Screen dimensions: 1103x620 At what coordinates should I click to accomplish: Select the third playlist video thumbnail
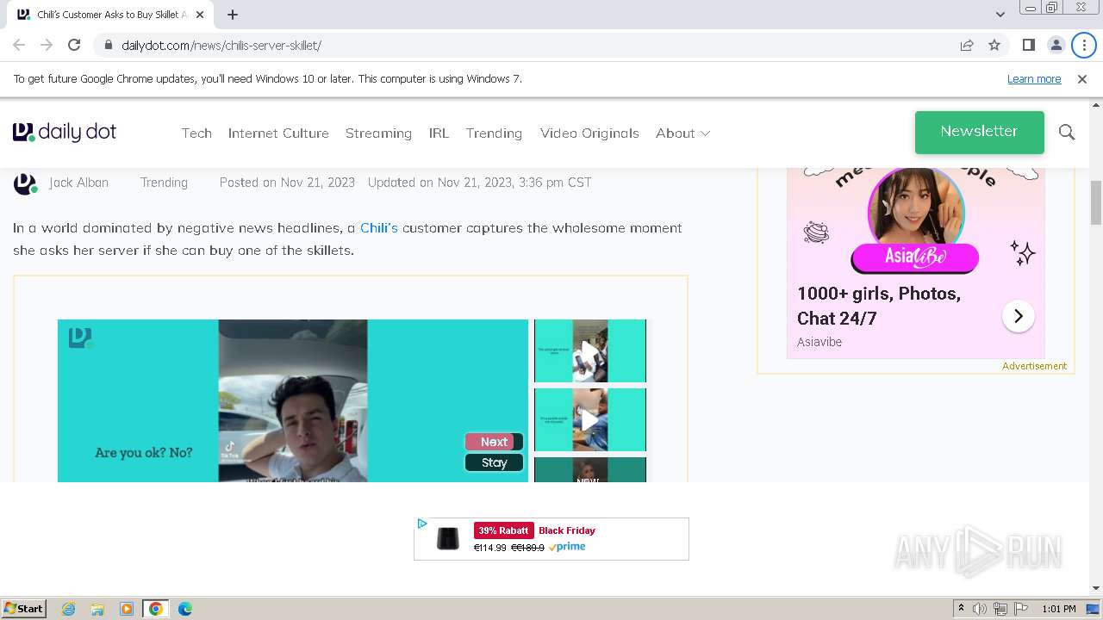tap(590, 469)
